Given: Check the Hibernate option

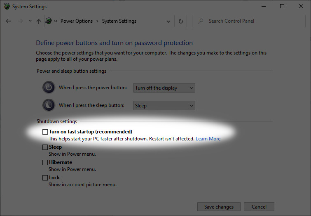Looking at the screenshot, I should pos(45,162).
